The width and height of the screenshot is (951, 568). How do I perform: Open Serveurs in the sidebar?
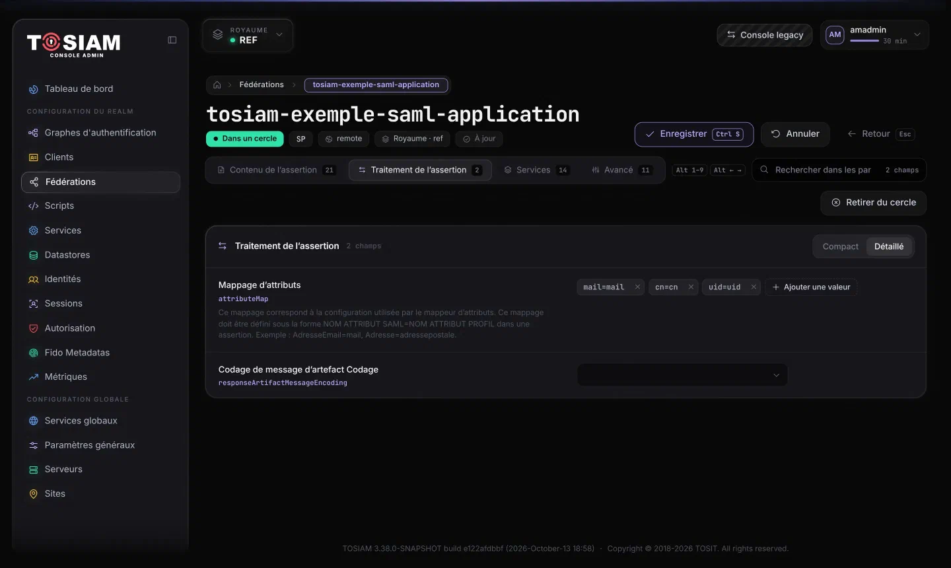tap(100, 470)
